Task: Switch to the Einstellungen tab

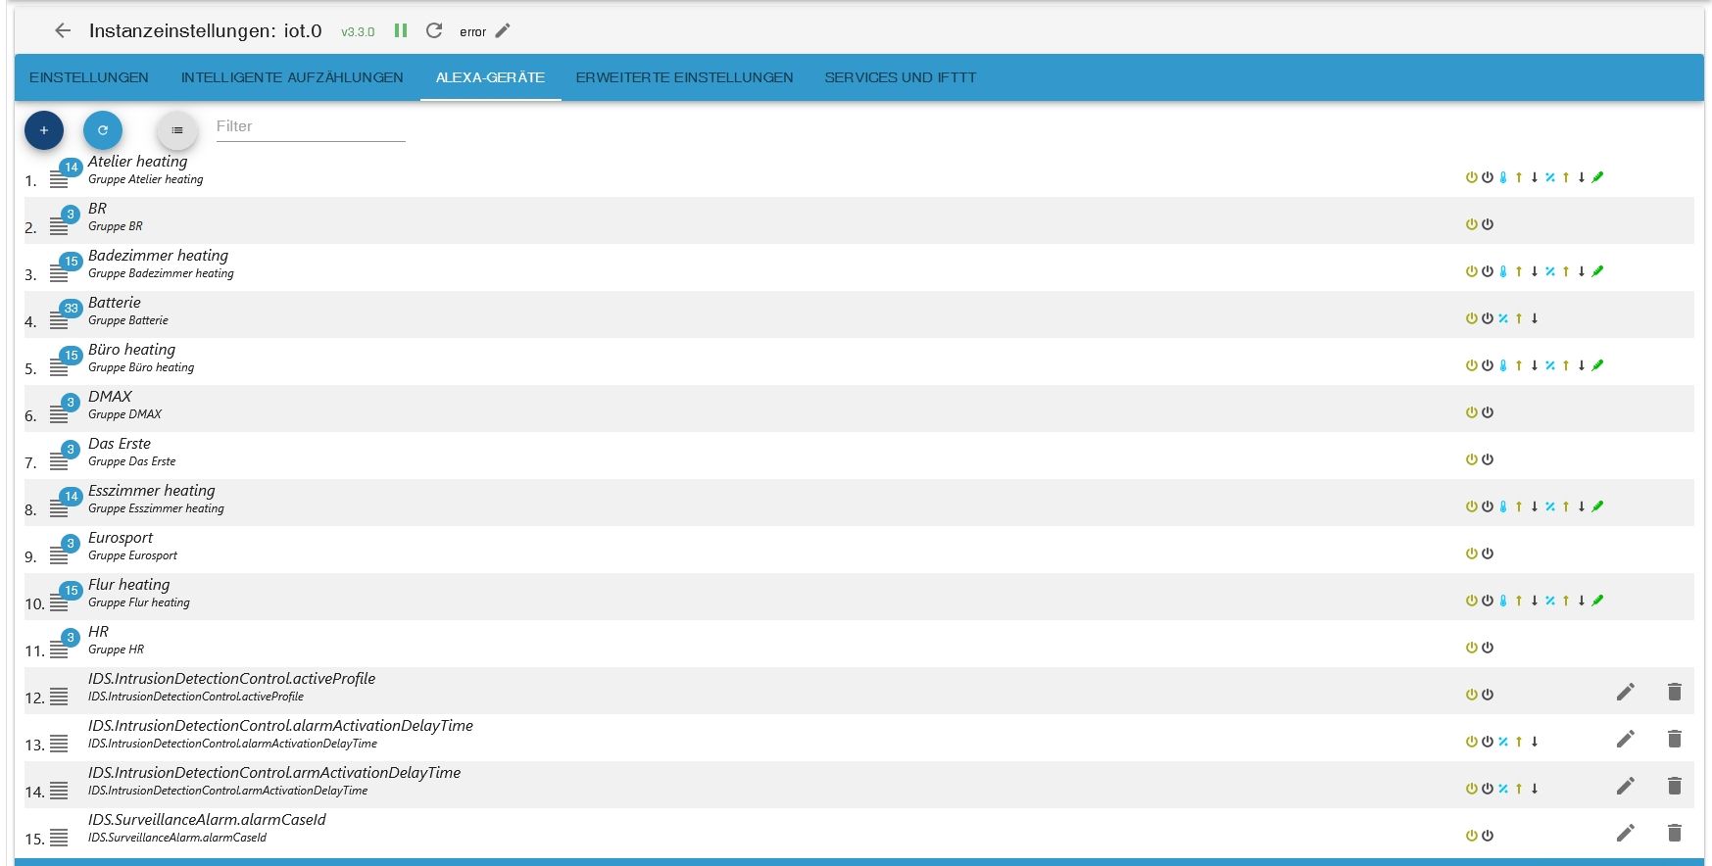Action: pos(89,77)
